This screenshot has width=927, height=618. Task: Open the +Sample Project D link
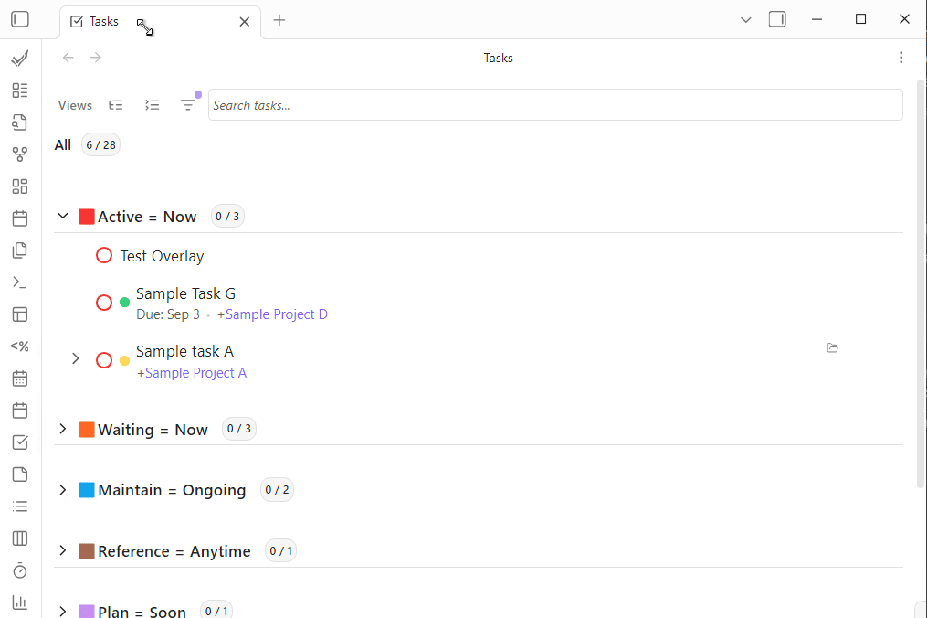pyautogui.click(x=271, y=314)
